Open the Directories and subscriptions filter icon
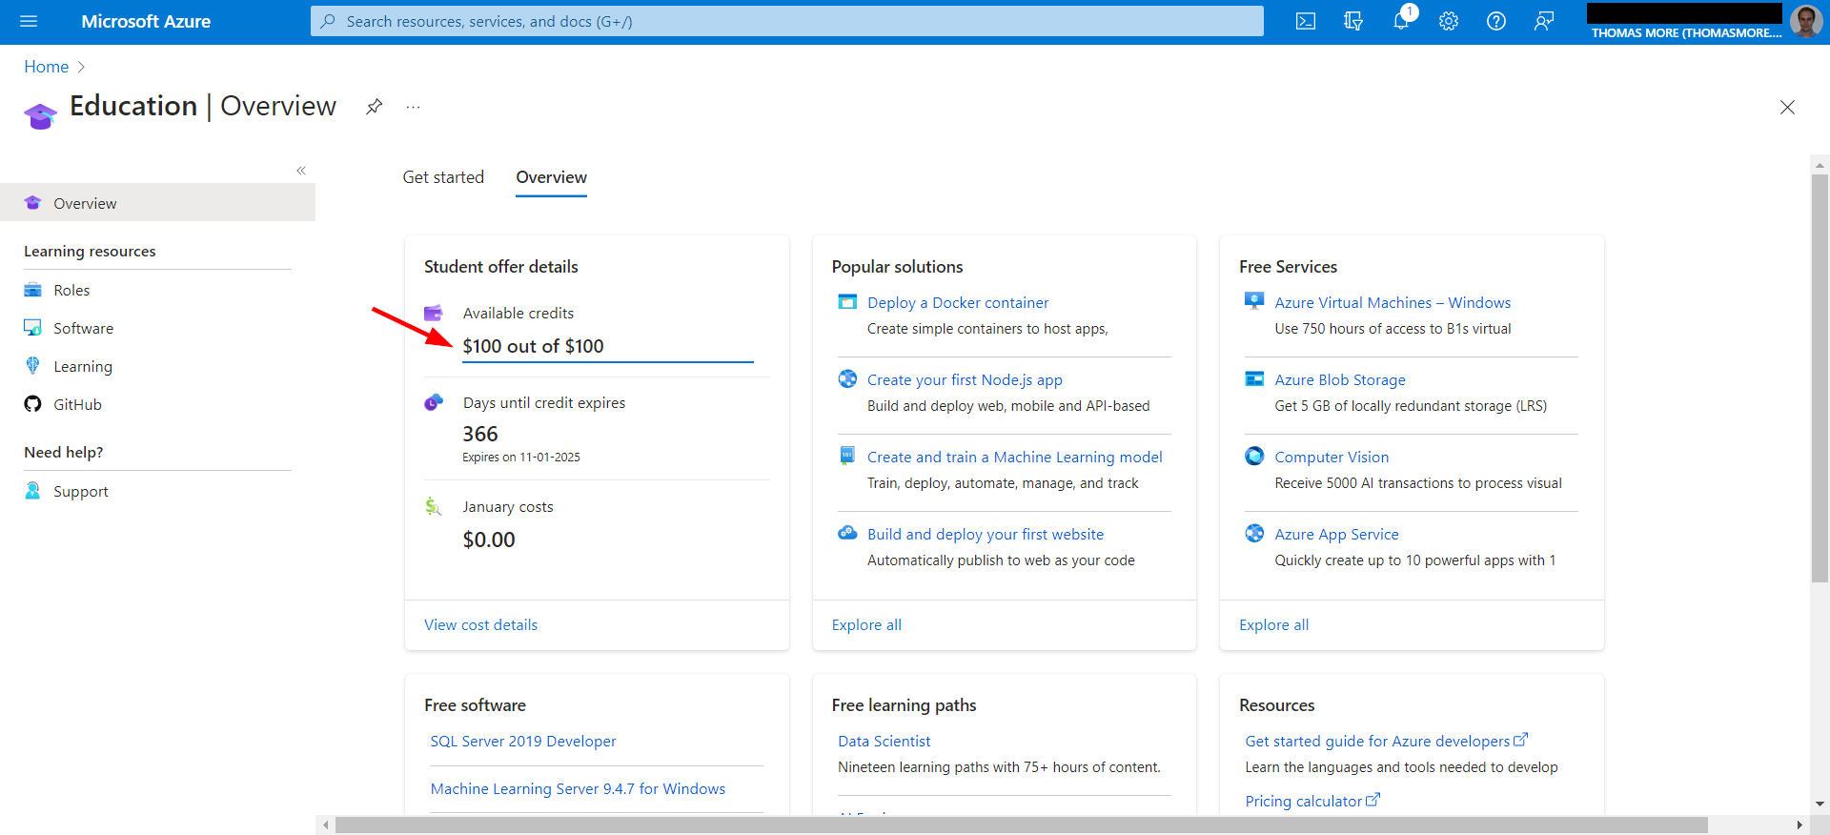 [x=1353, y=21]
